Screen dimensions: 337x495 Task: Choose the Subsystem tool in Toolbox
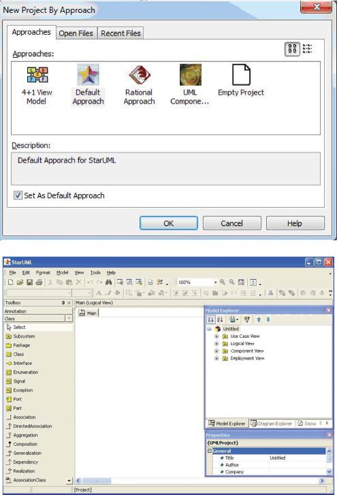coord(20,336)
